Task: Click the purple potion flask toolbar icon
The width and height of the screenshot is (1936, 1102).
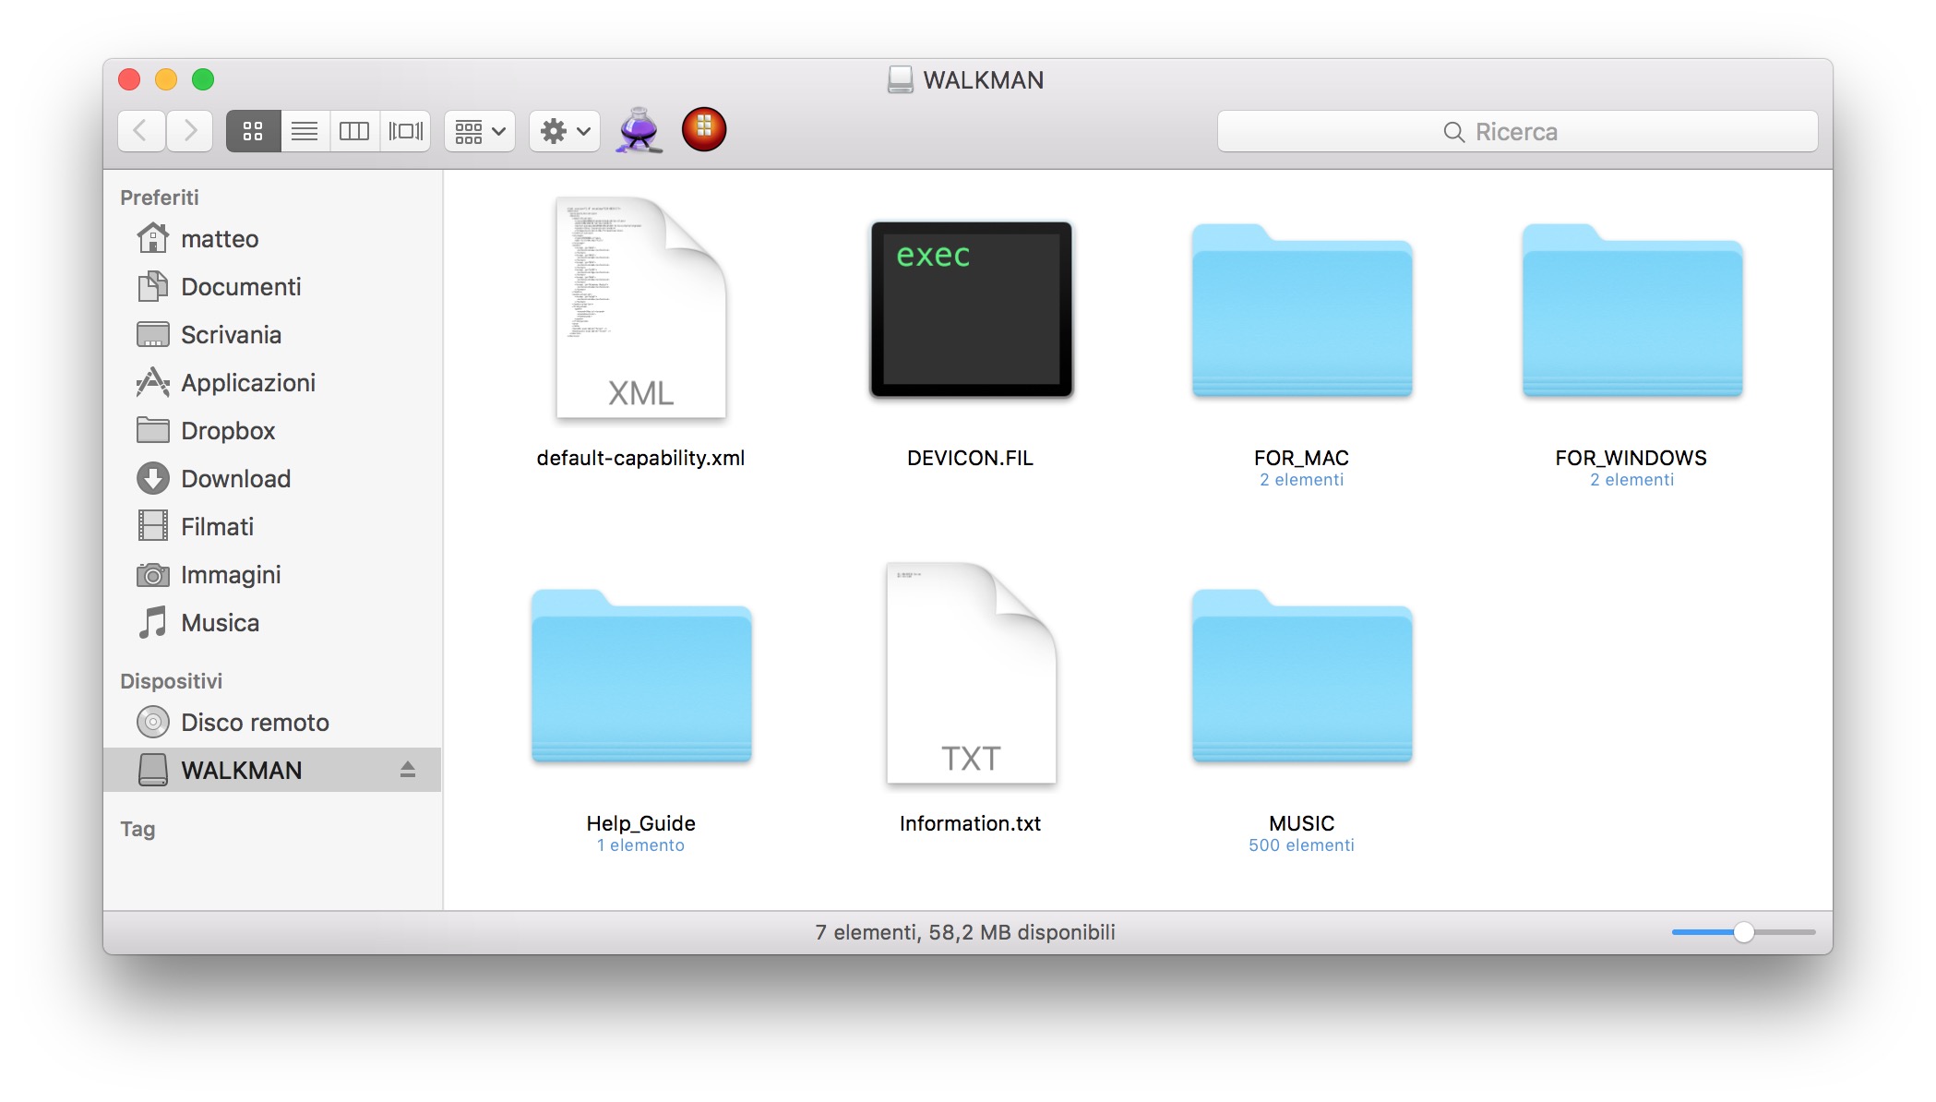Action: pos(639,130)
